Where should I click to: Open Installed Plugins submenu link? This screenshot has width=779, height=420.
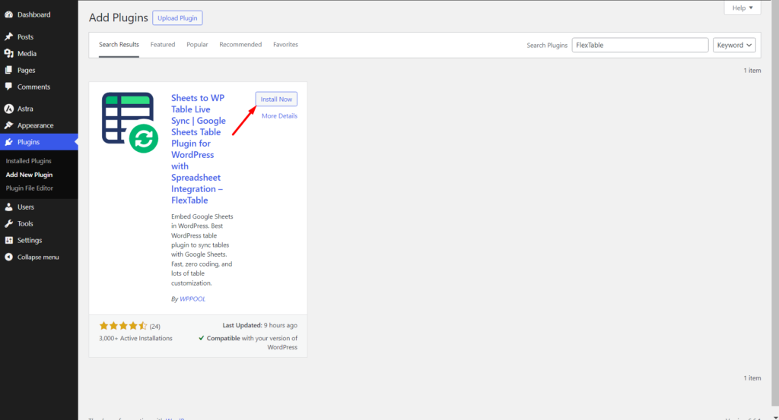click(x=28, y=161)
